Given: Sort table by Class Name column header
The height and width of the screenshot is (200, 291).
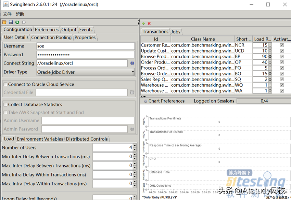Looking at the screenshot, I should pyautogui.click(x=203, y=39).
